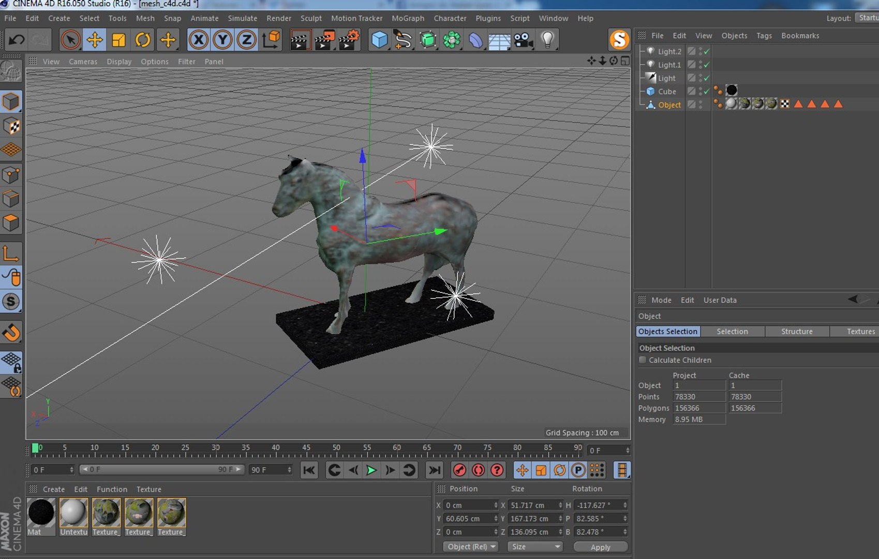
Task: Click the Apply button
Action: pos(601,547)
